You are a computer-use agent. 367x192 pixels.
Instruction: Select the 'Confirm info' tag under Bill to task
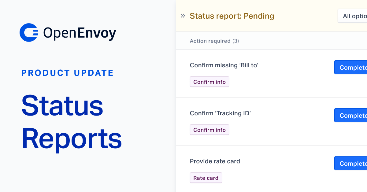(x=209, y=82)
